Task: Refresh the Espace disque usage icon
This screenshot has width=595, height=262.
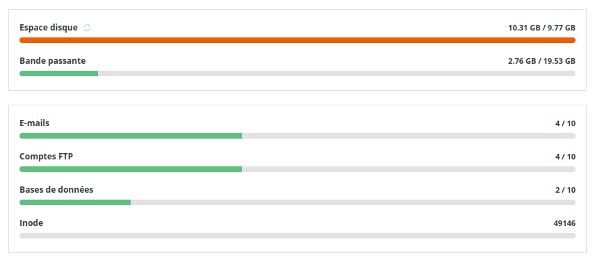Action: click(x=87, y=28)
